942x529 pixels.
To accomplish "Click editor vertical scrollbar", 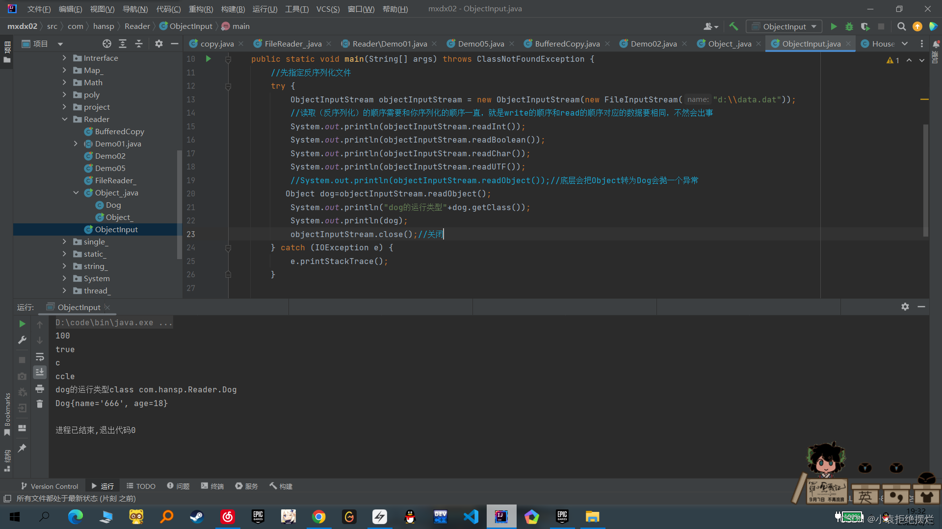I will point(925,181).
